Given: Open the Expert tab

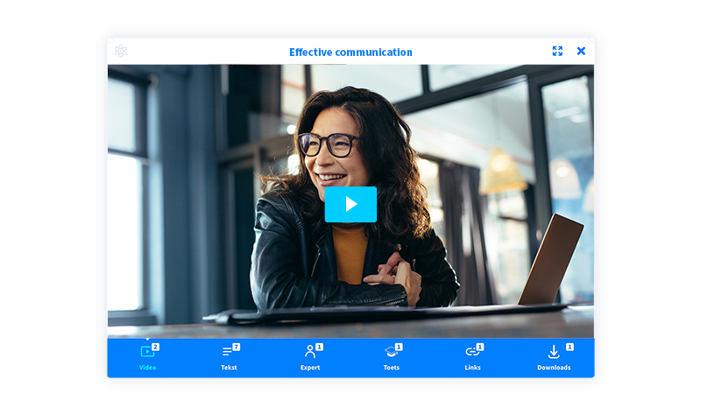Looking at the screenshot, I should tap(311, 357).
